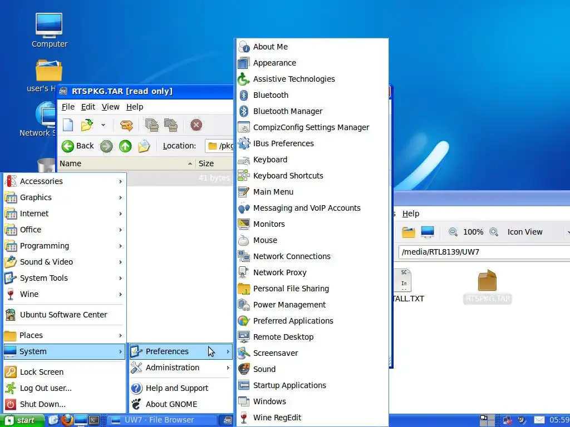Open Monitors preferences
Image resolution: width=570 pixels, height=427 pixels.
click(312, 224)
